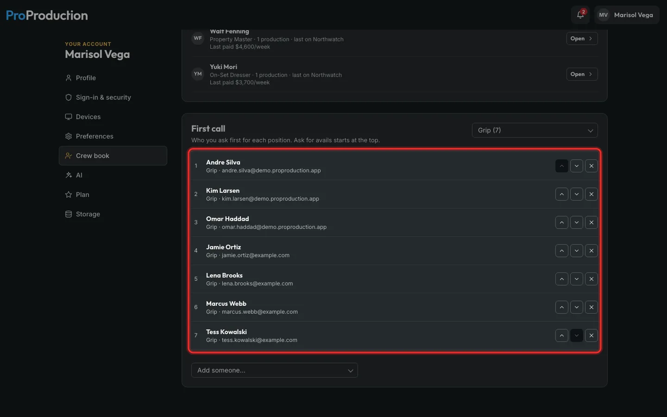Screen dimensions: 667x417
Task: Go to Profile settings
Action: [x=113, y=78]
